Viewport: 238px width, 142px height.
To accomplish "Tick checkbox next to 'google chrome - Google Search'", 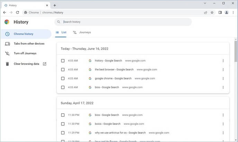I will pos(63,78).
